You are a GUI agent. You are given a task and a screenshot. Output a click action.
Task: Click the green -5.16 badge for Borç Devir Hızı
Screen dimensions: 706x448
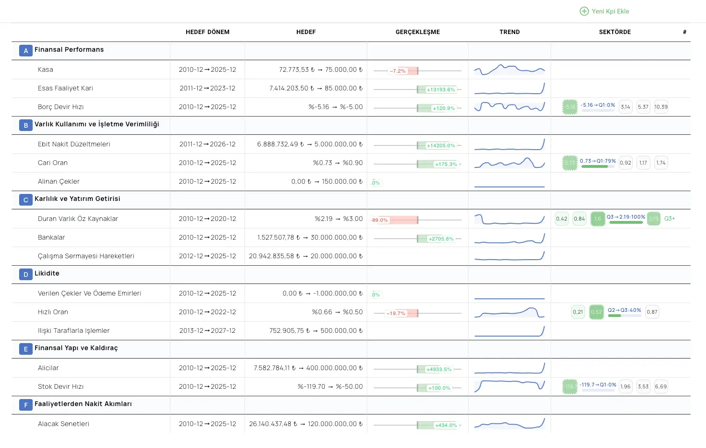570,107
